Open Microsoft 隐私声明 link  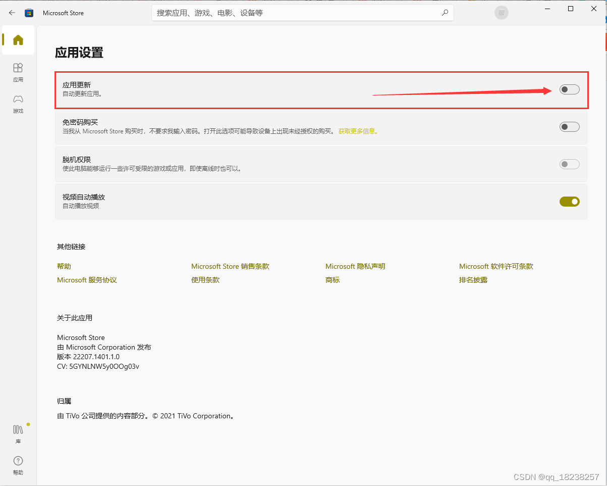point(355,266)
